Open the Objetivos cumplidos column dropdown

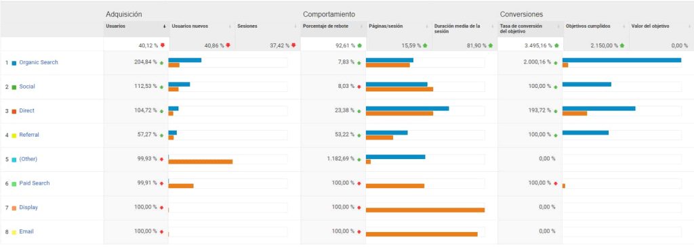click(624, 27)
